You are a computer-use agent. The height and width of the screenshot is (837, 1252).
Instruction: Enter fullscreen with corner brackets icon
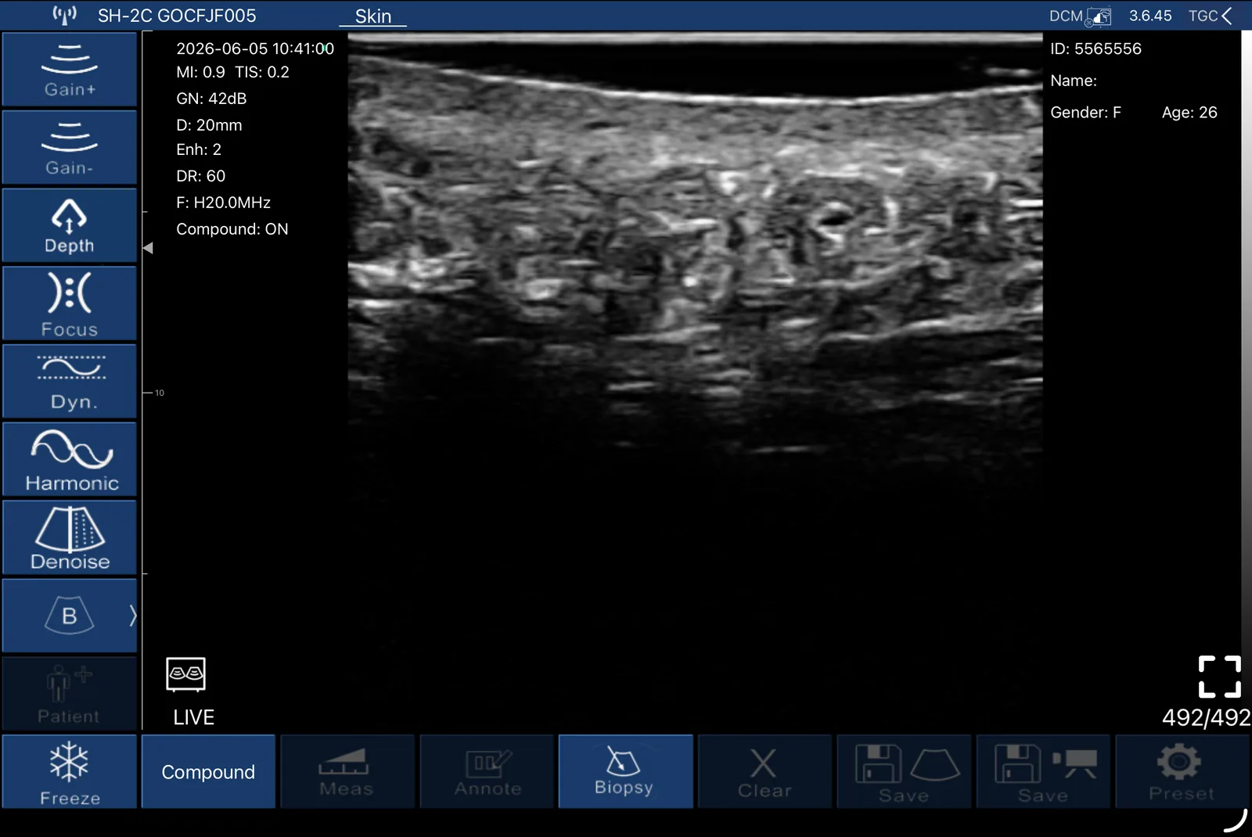(x=1219, y=677)
